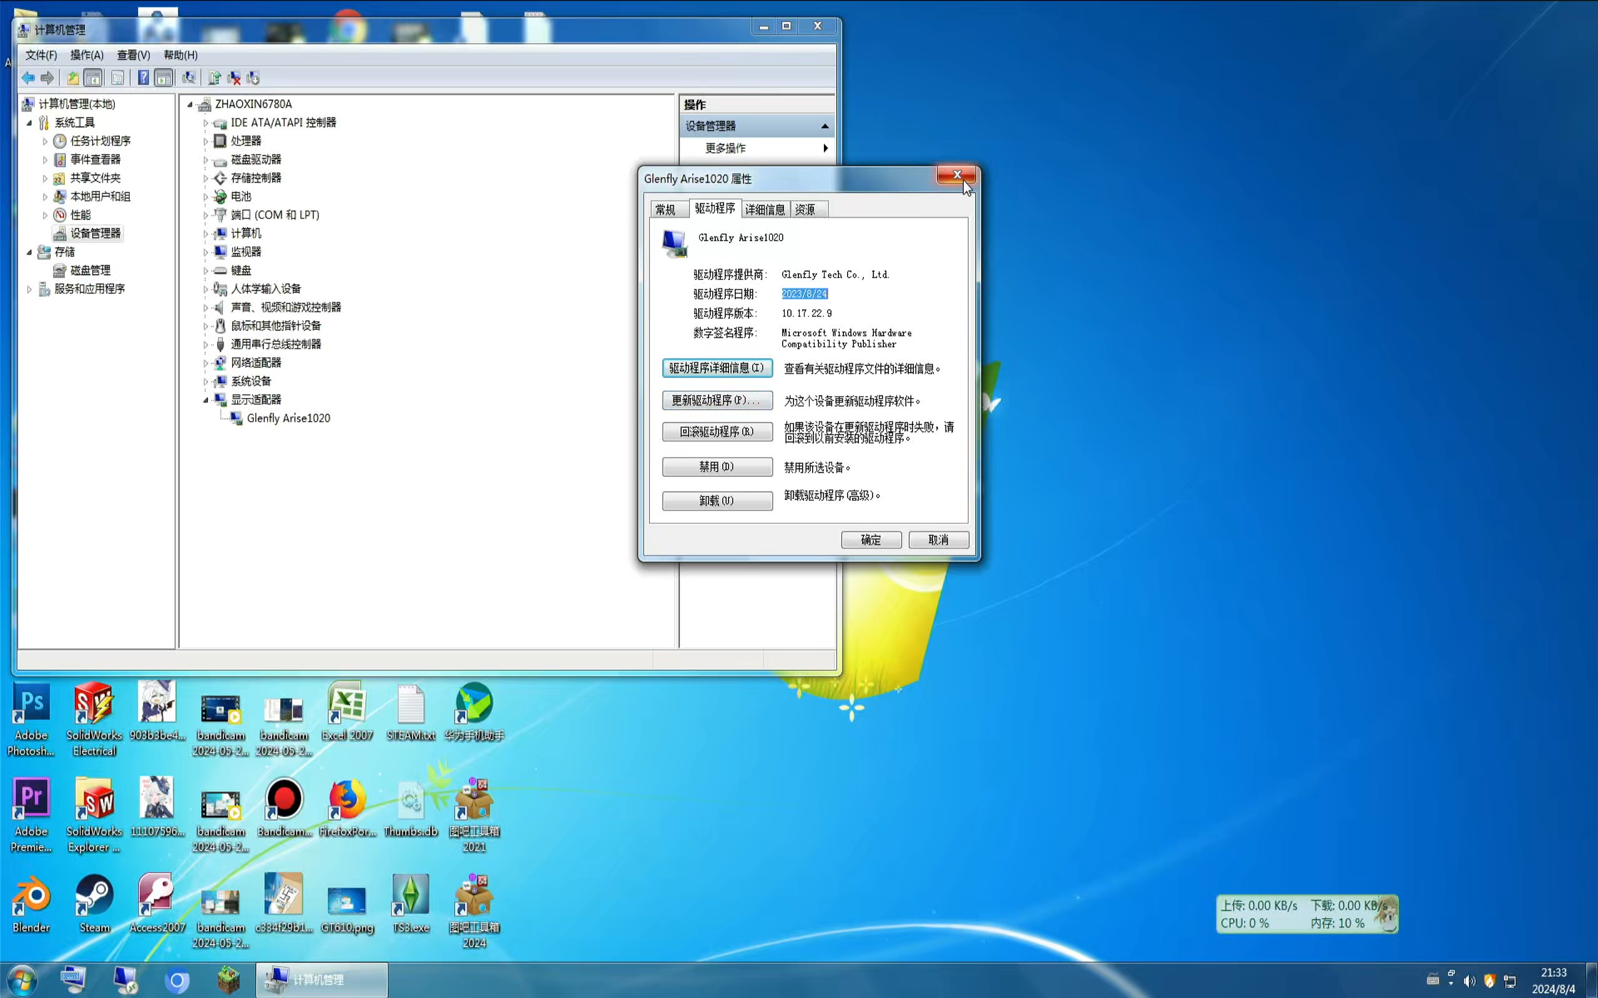The image size is (1598, 998).
Task: Click Update driver software toolbar icon
Action: pos(215,78)
